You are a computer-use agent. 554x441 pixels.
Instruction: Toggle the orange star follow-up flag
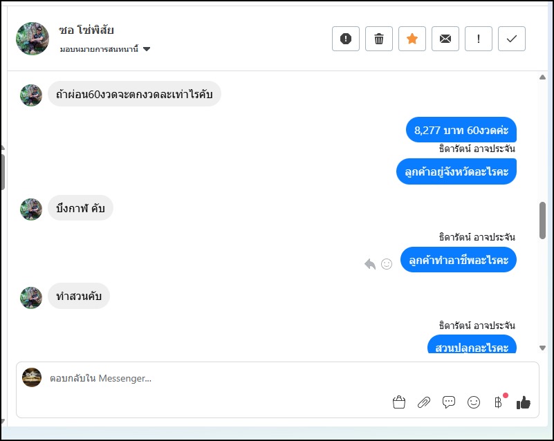point(412,39)
